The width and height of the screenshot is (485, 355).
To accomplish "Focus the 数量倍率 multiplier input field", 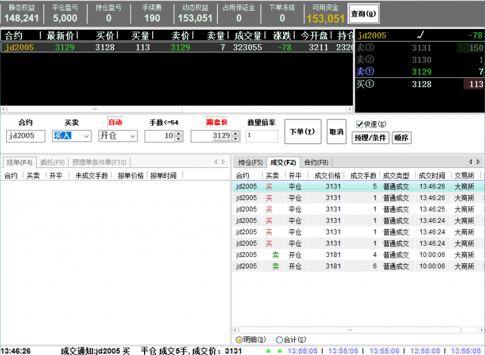I will [x=261, y=136].
